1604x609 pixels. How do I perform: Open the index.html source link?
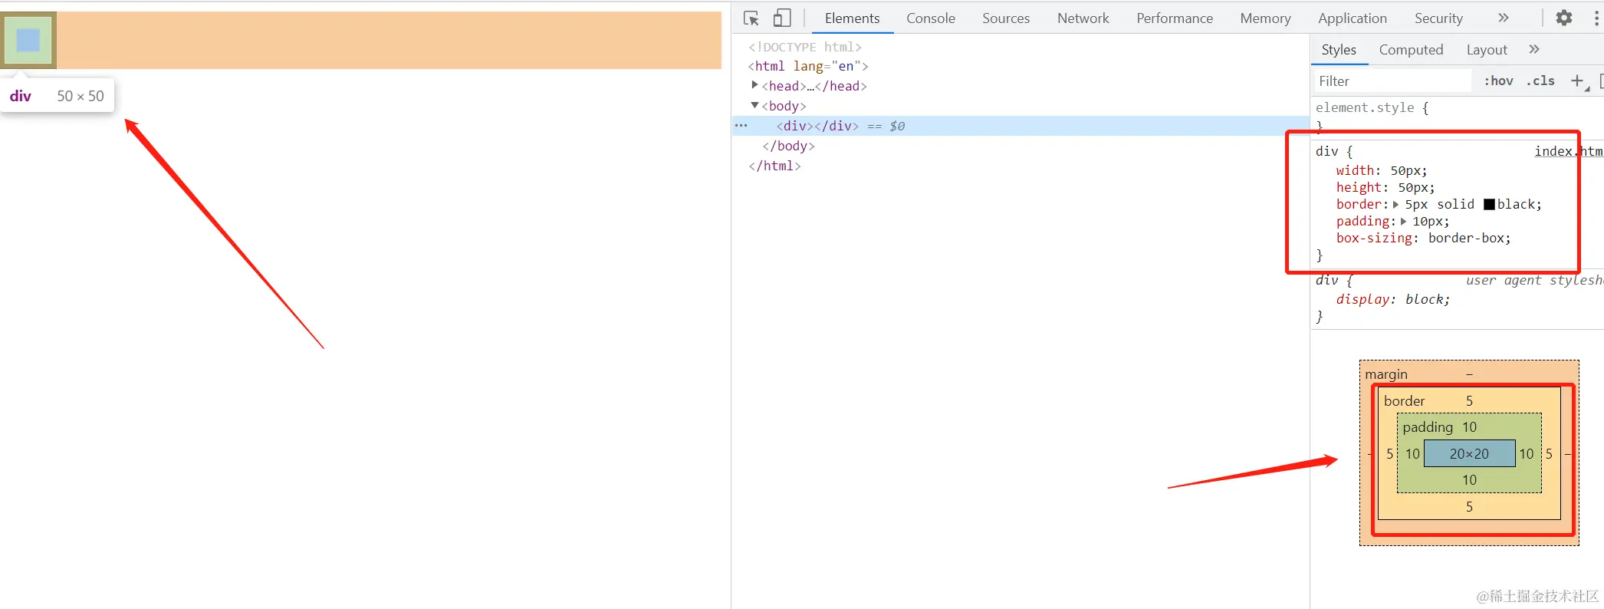(x=1568, y=151)
